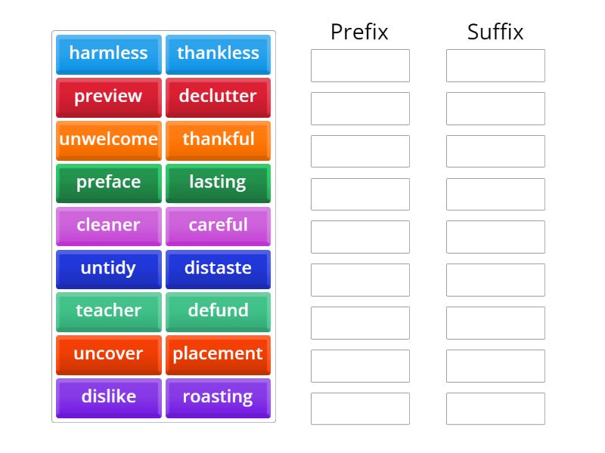Select the blue 'untidy' tile
This screenshot has height=453, width=605.
click(x=108, y=269)
